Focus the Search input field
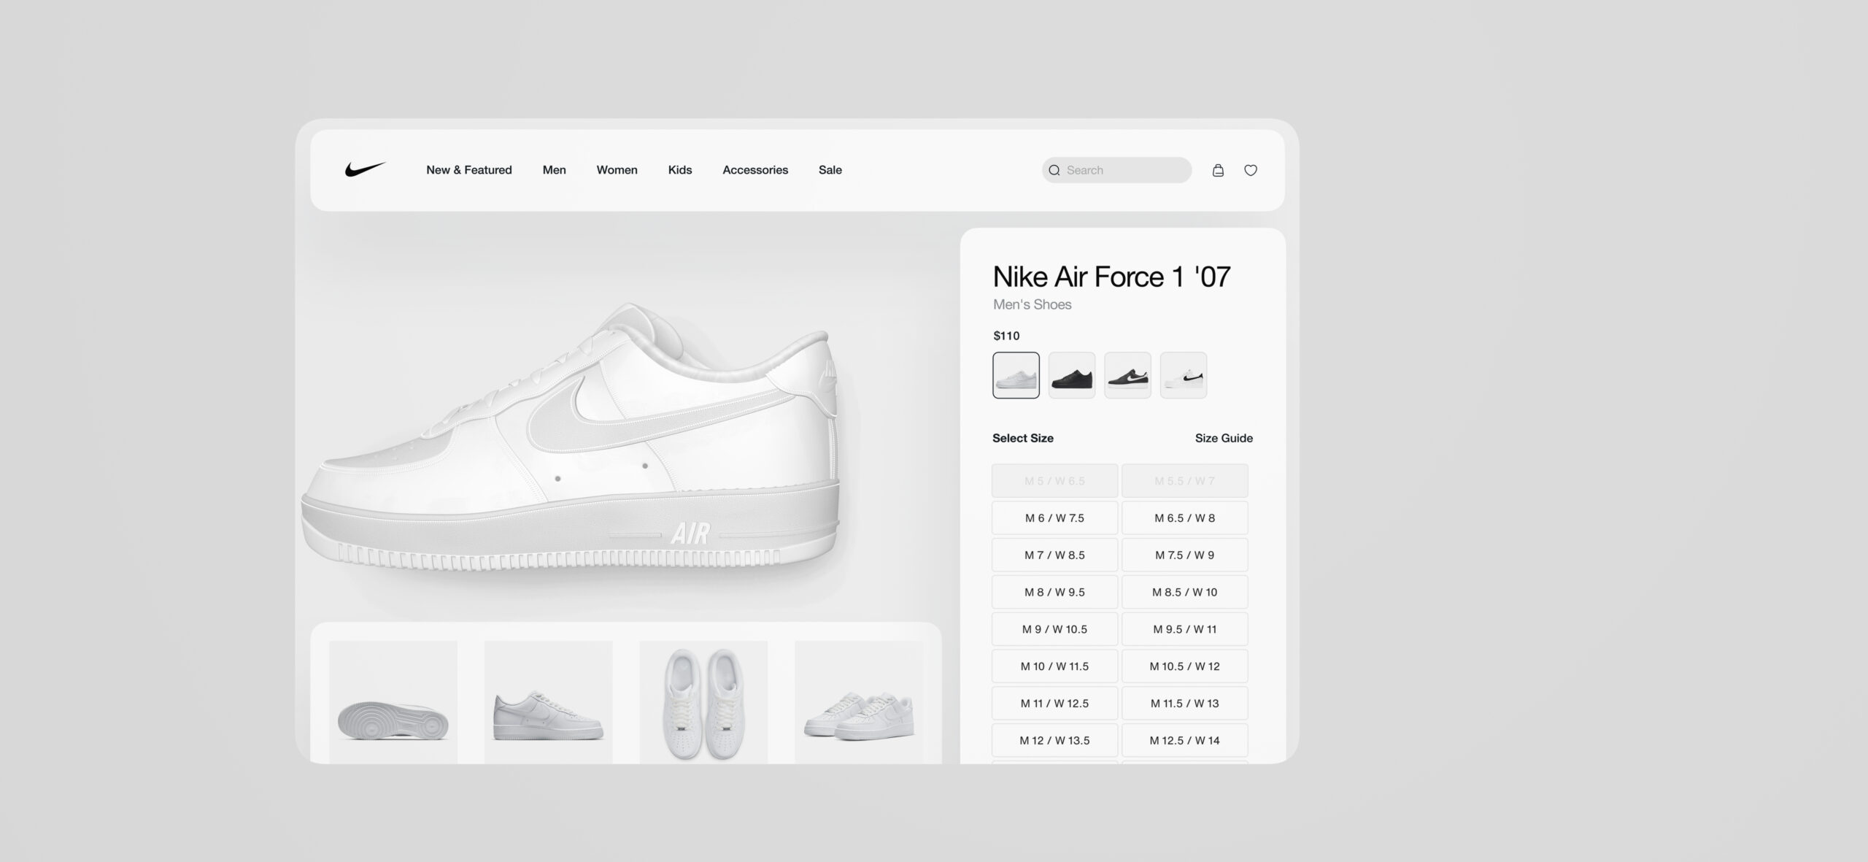 (1117, 170)
